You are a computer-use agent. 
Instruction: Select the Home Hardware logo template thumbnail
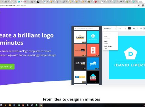93,77
